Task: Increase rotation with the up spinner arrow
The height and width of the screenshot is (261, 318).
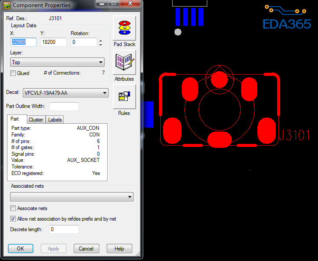Action: [101, 40]
